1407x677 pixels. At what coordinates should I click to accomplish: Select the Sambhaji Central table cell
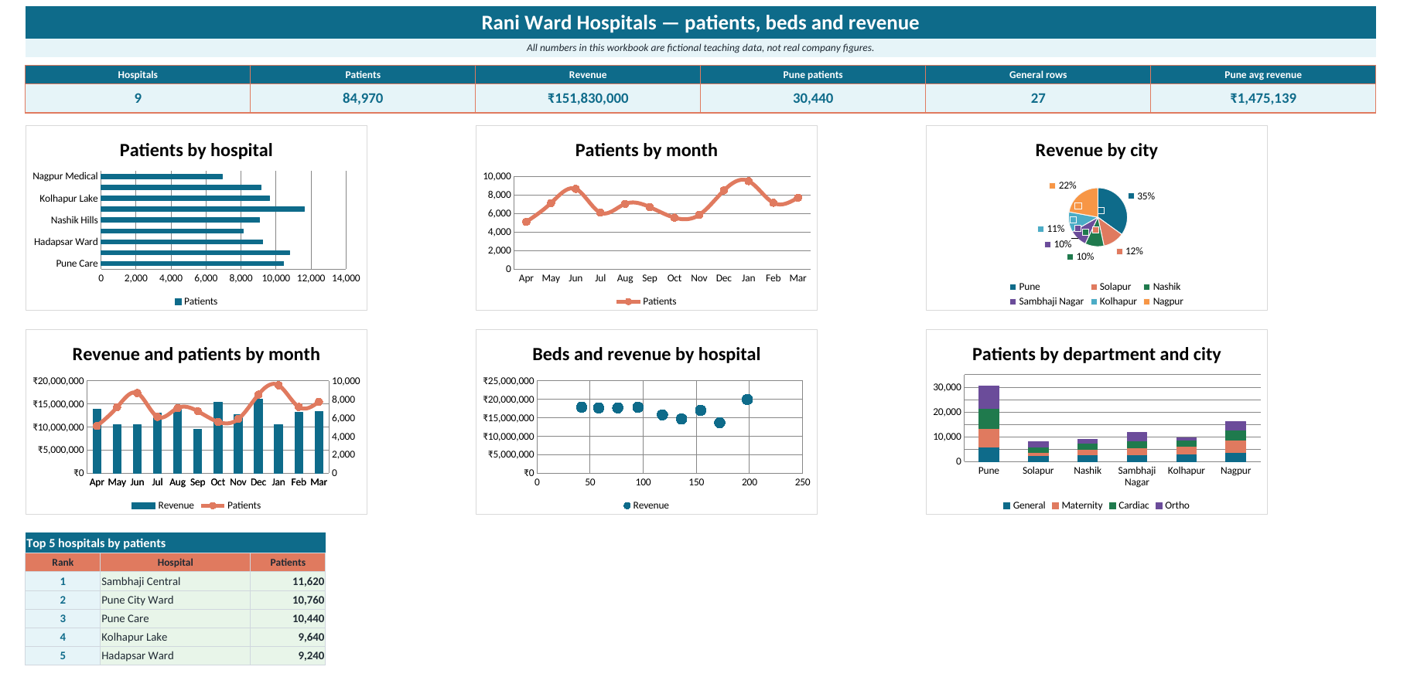[176, 581]
